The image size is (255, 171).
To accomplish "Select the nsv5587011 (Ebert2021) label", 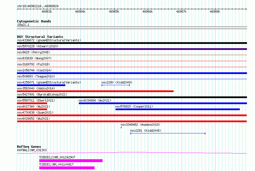I will (x=36, y=100).
